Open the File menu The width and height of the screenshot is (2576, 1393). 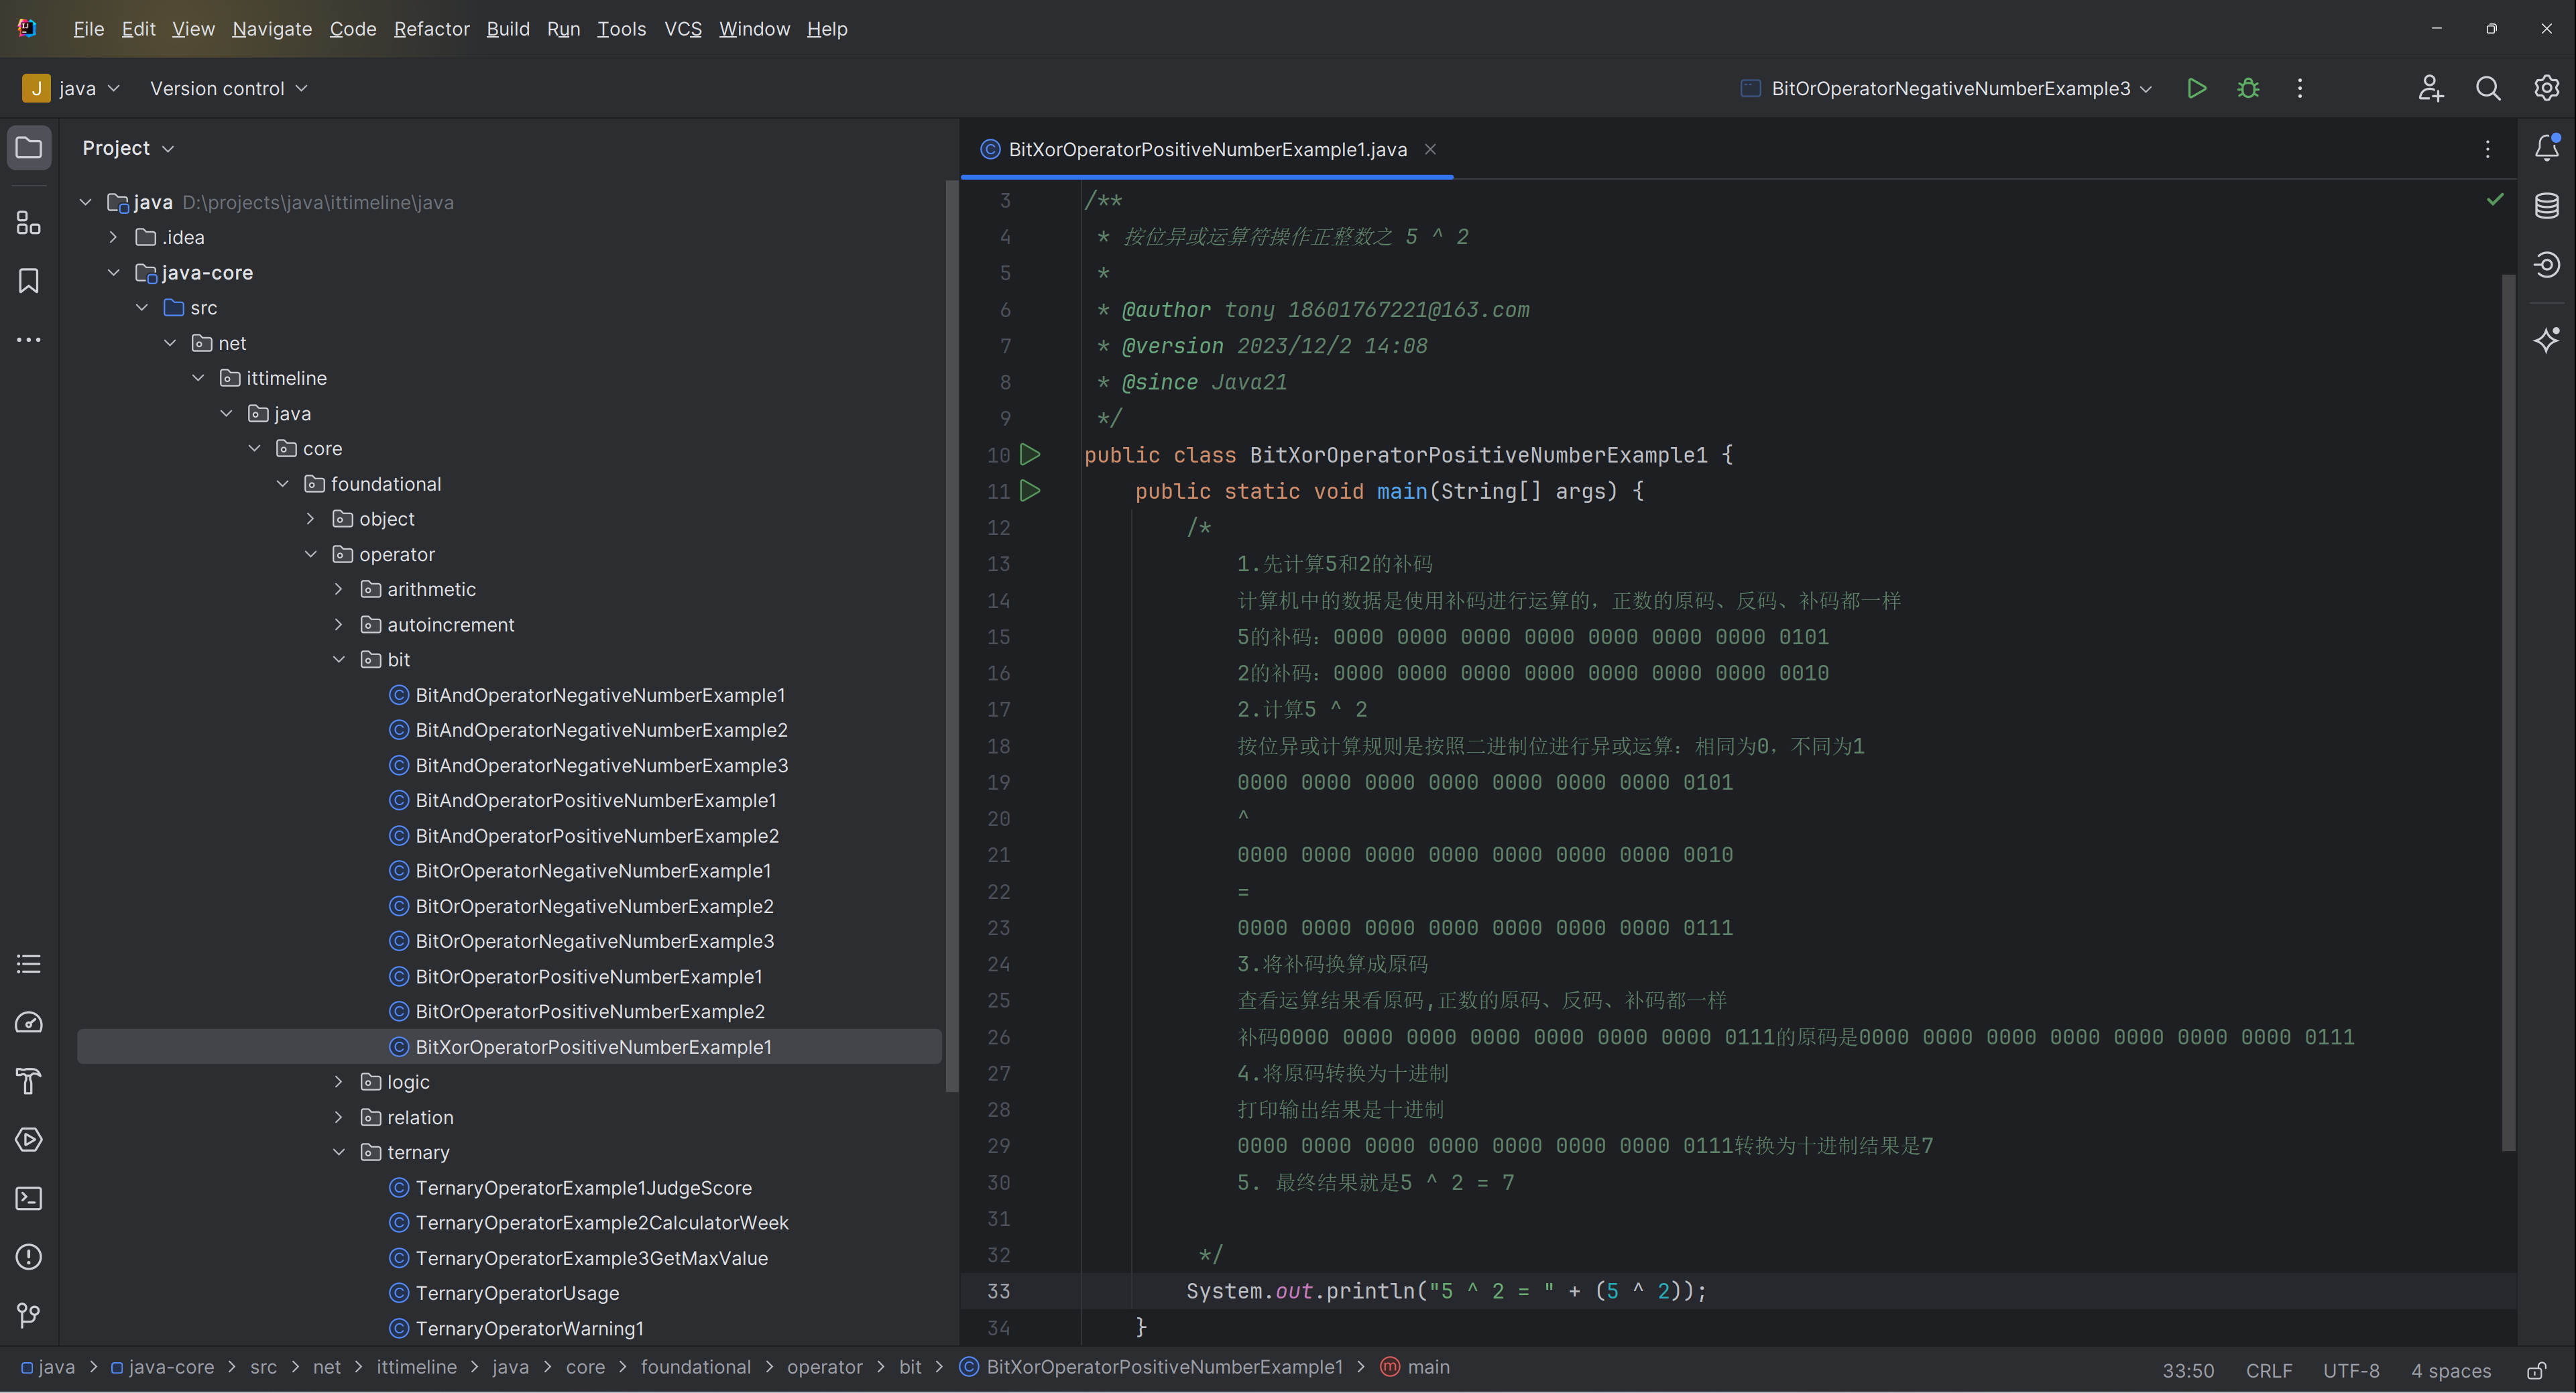coord(88,29)
